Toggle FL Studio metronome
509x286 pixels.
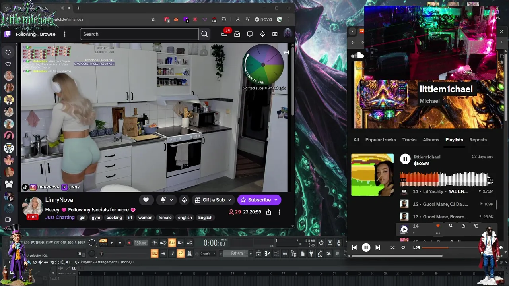[x=154, y=243]
